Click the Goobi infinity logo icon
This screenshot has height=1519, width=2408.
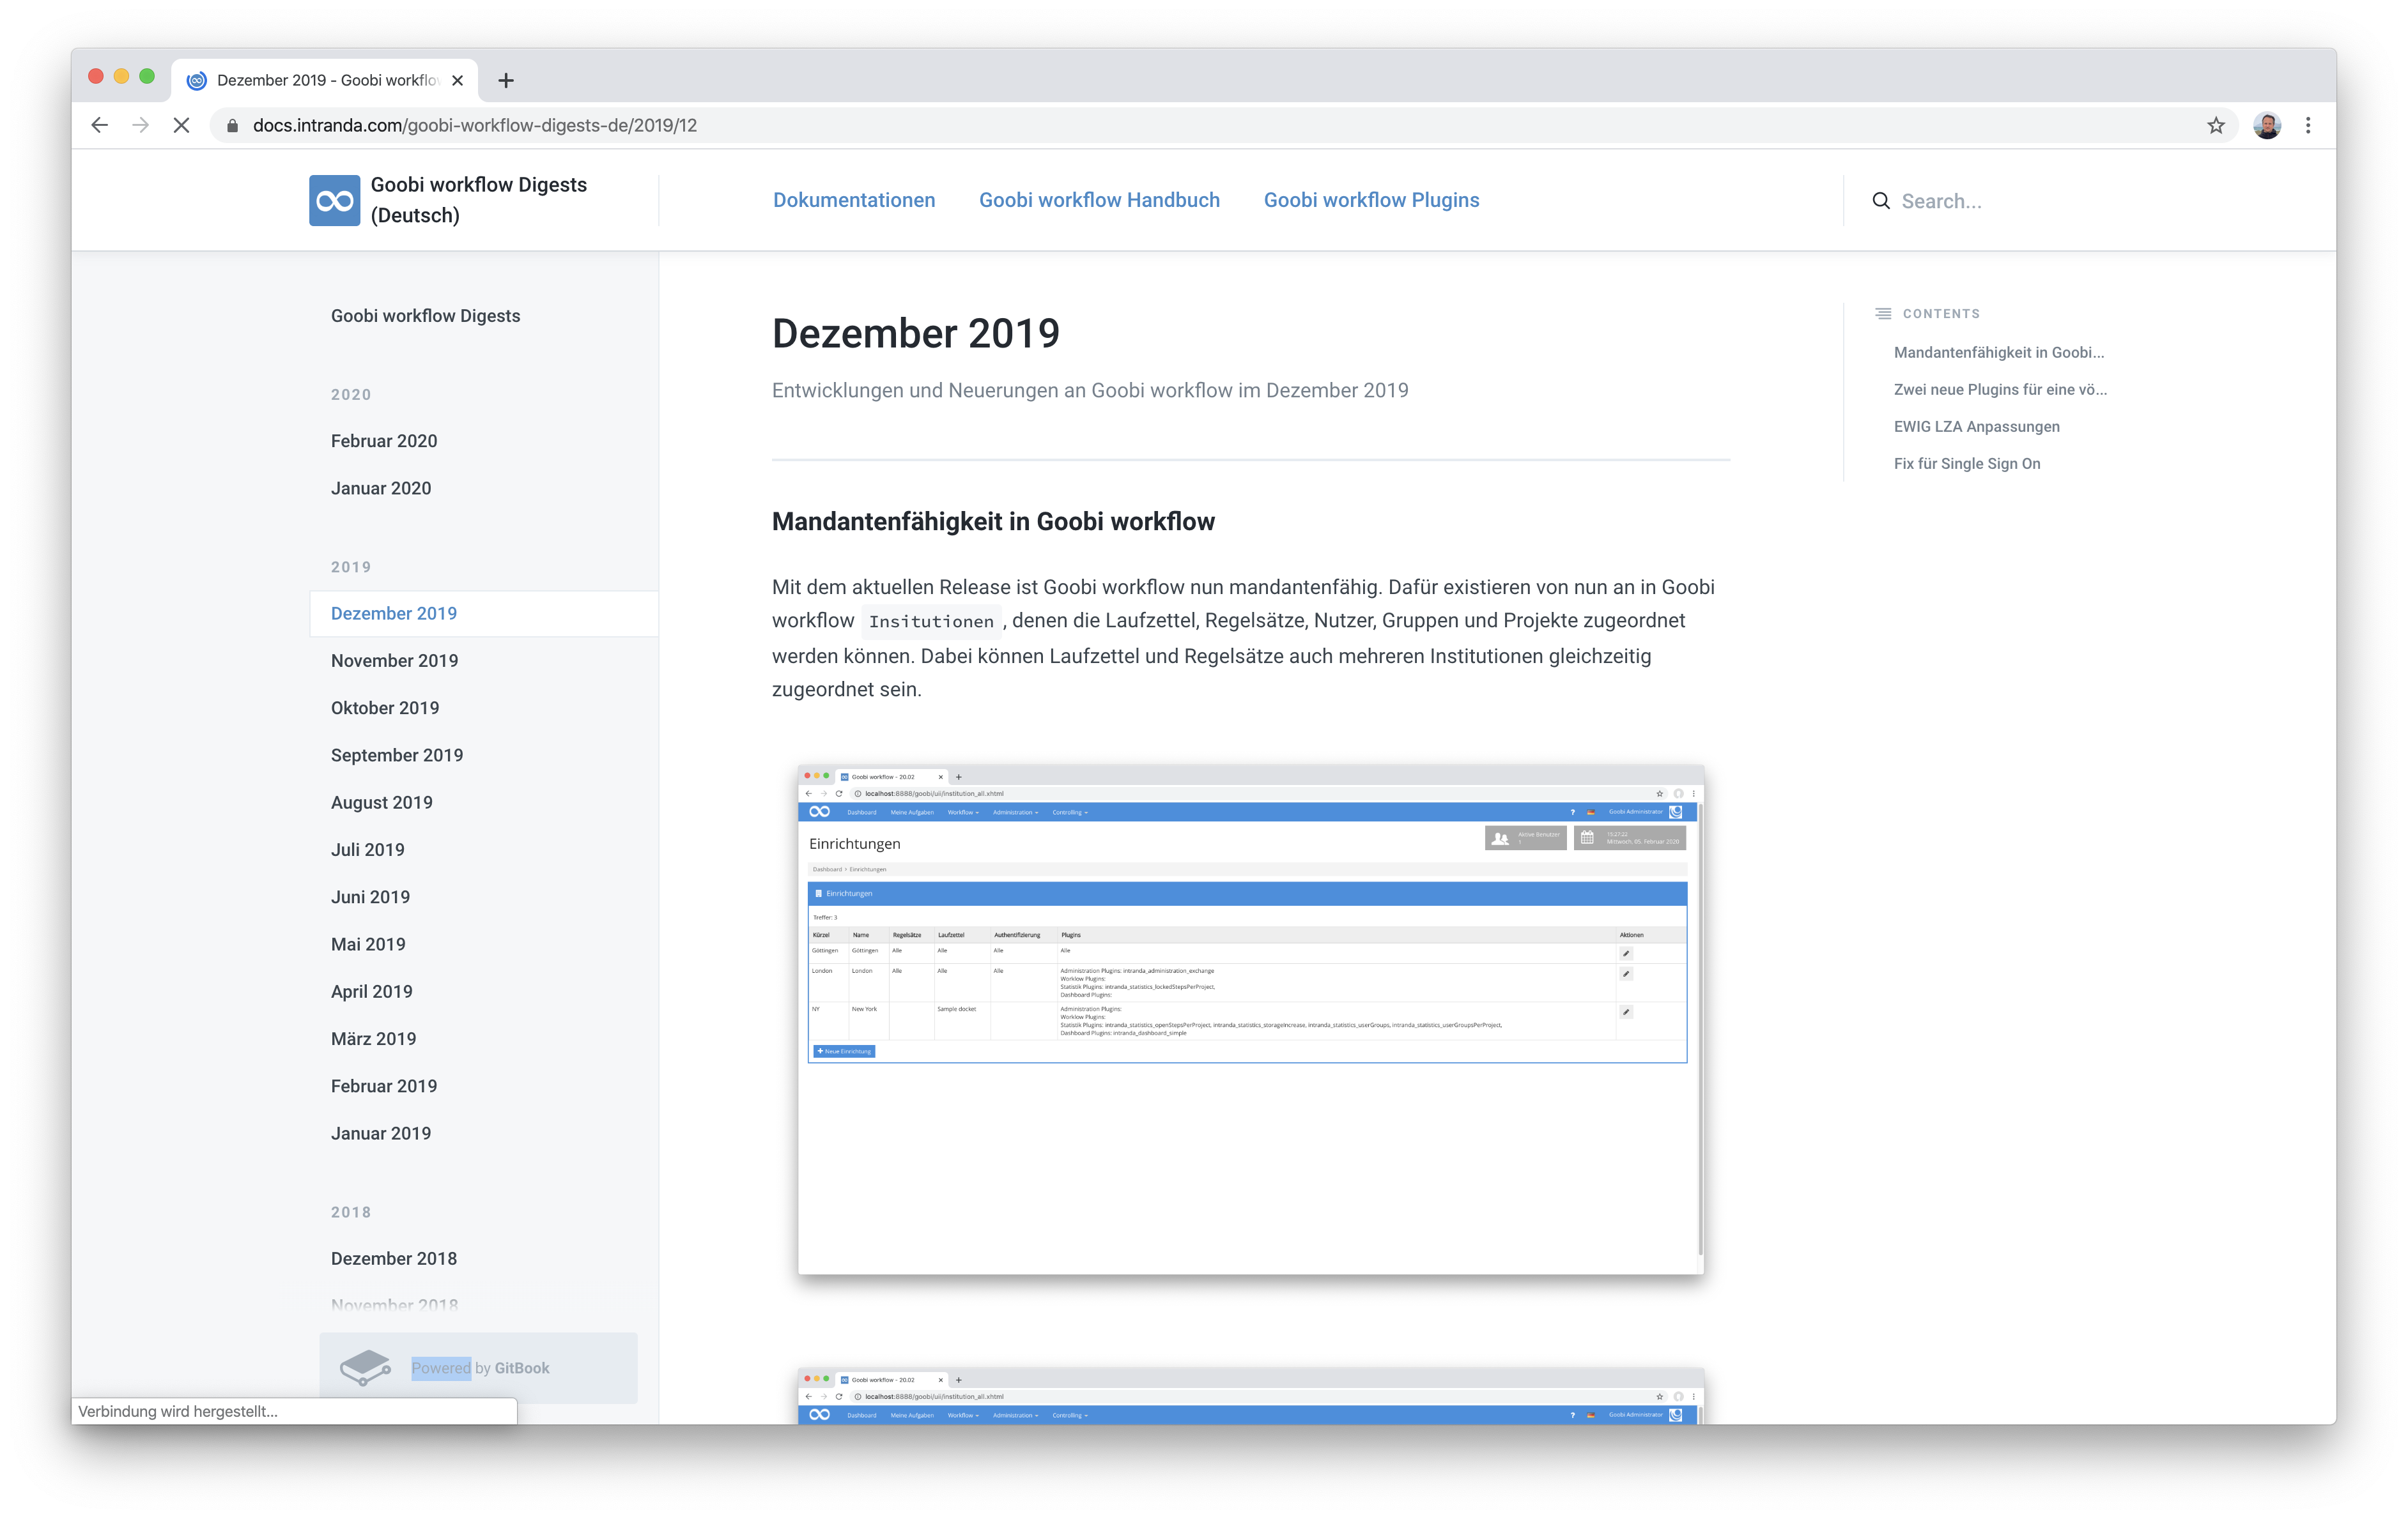[x=334, y=200]
